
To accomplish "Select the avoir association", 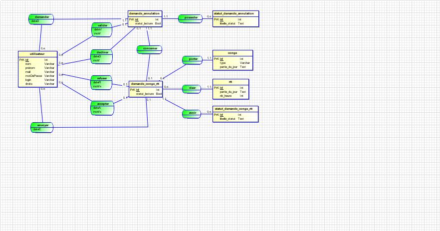I will point(192,114).
